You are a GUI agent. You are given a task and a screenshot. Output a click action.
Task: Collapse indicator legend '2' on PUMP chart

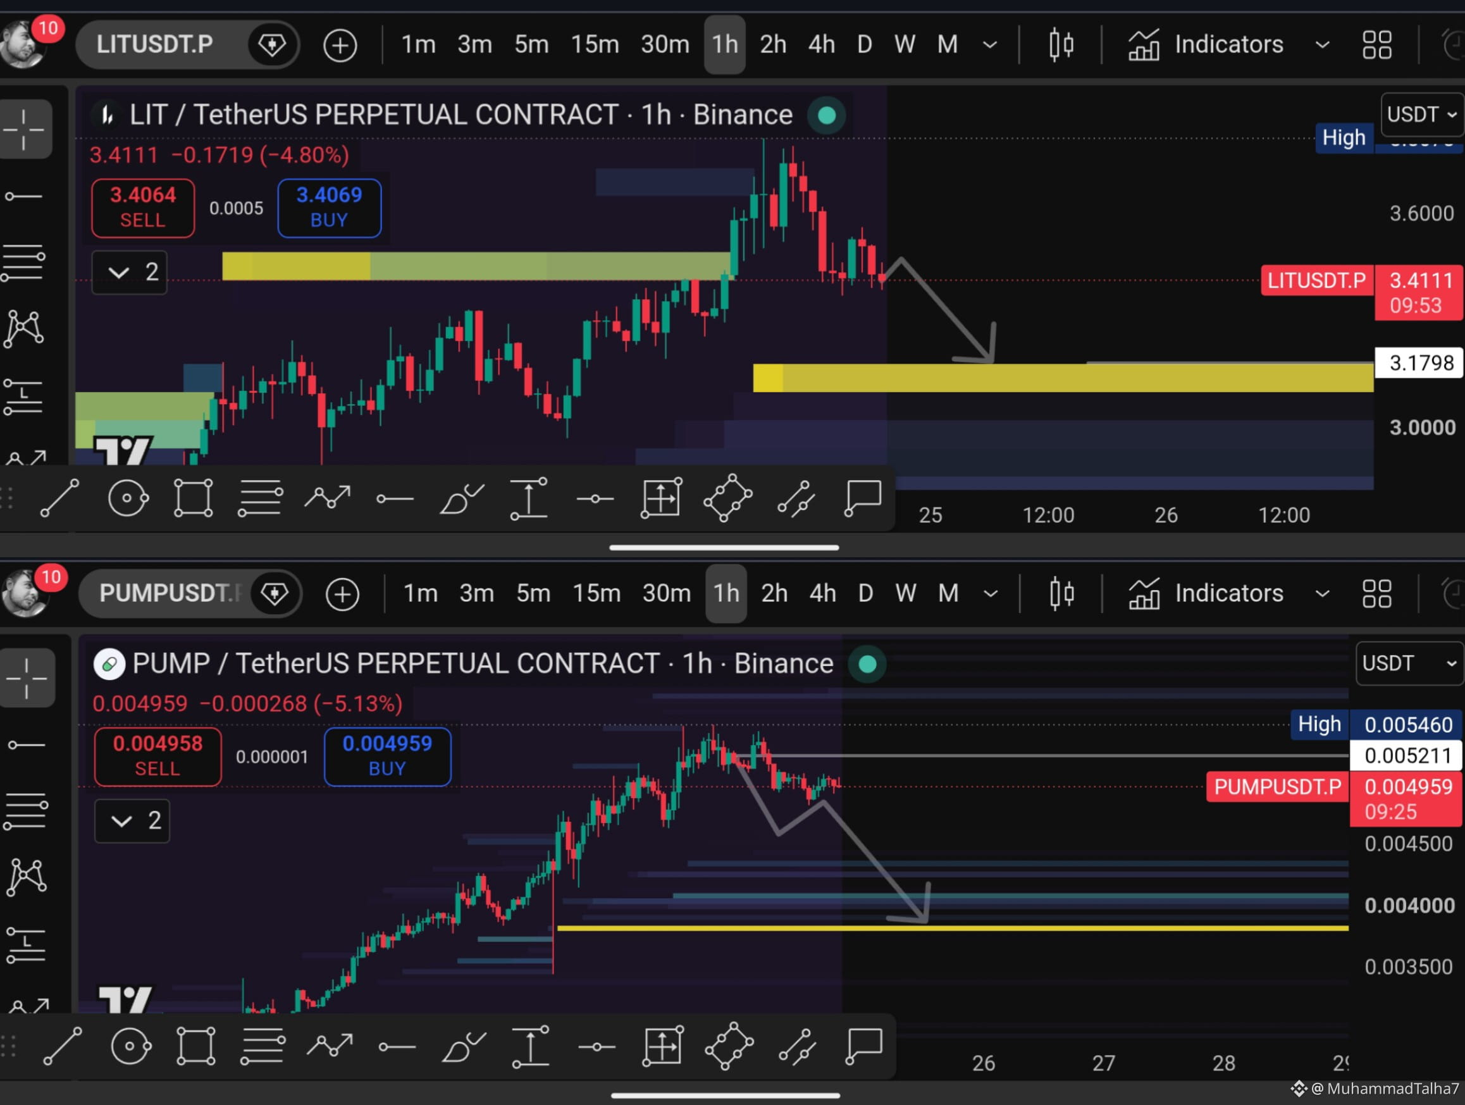pyautogui.click(x=132, y=821)
